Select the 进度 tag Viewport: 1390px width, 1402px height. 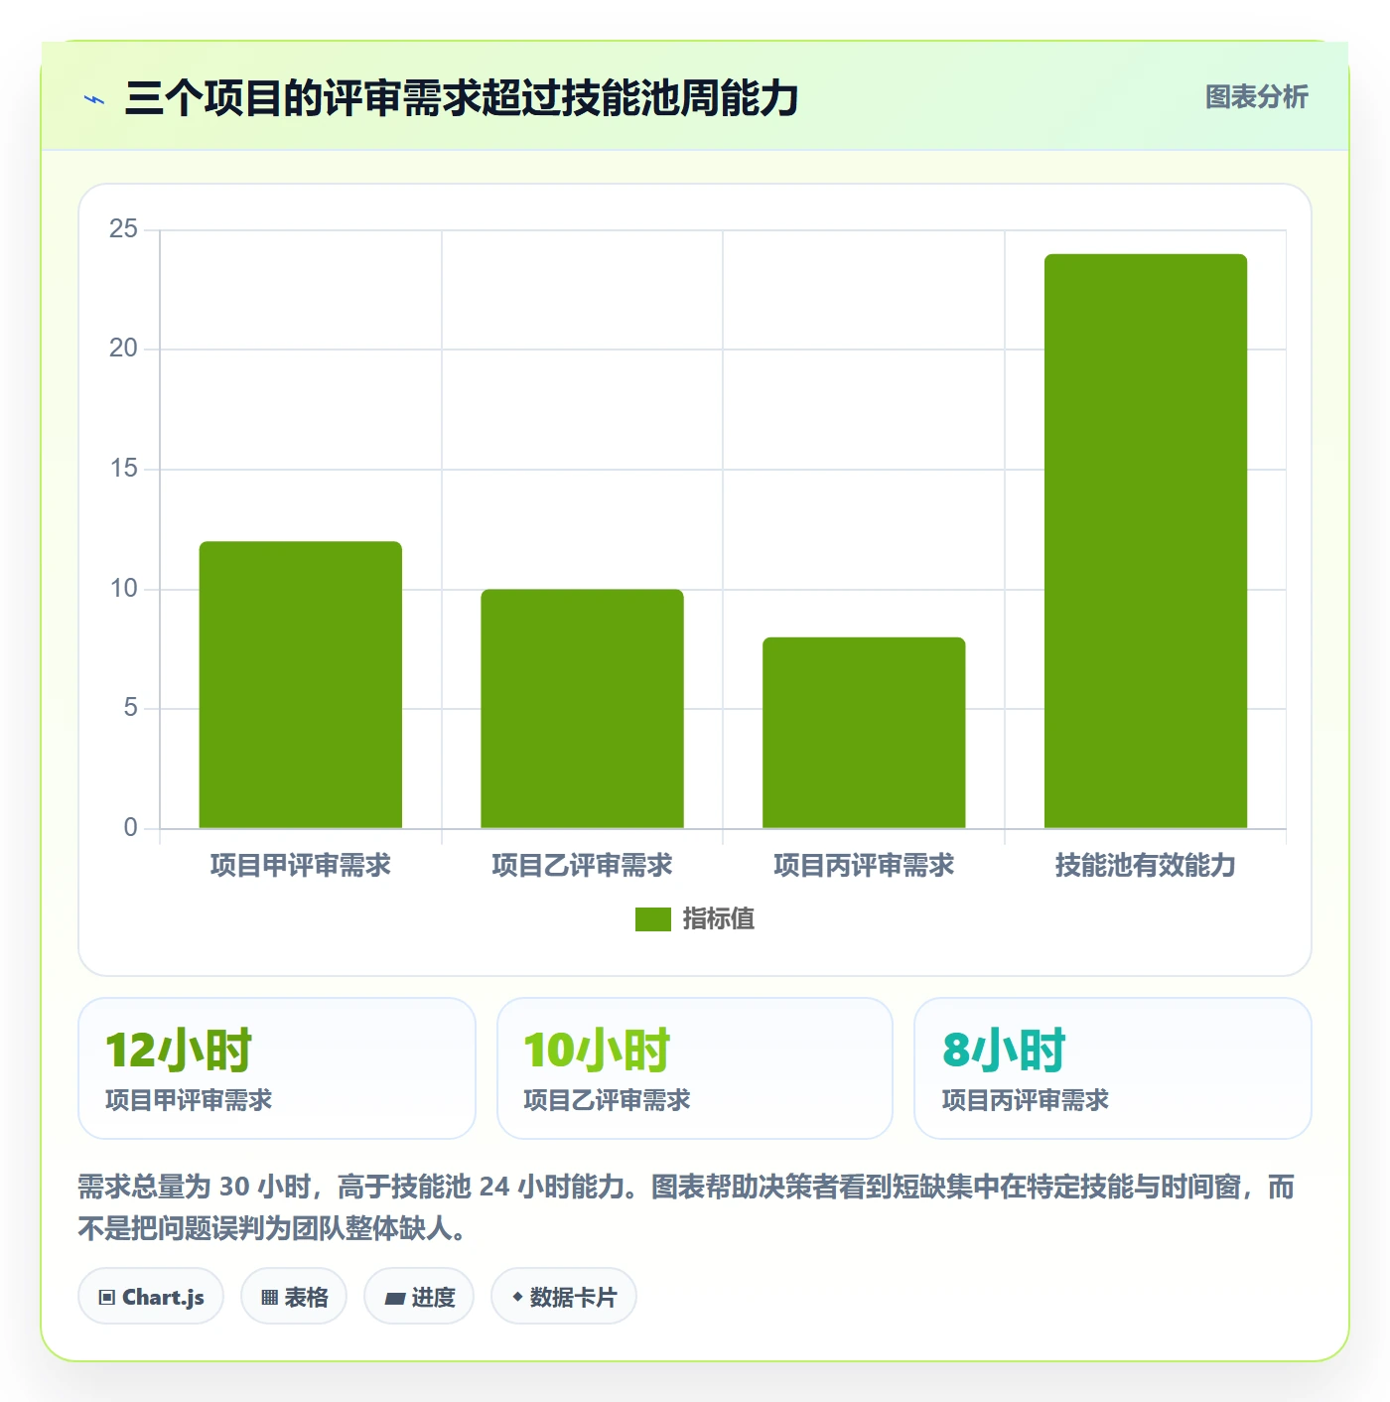(419, 1296)
